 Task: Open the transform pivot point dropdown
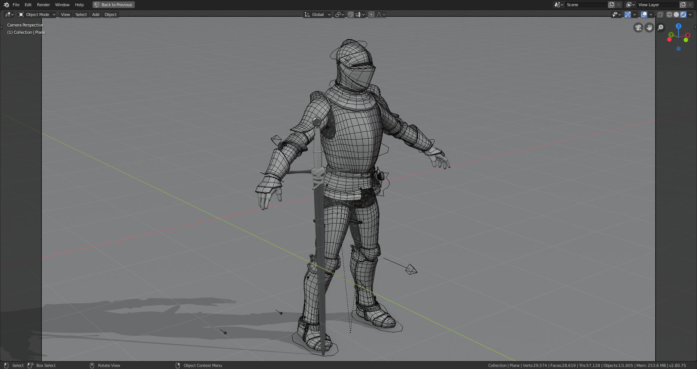[339, 15]
